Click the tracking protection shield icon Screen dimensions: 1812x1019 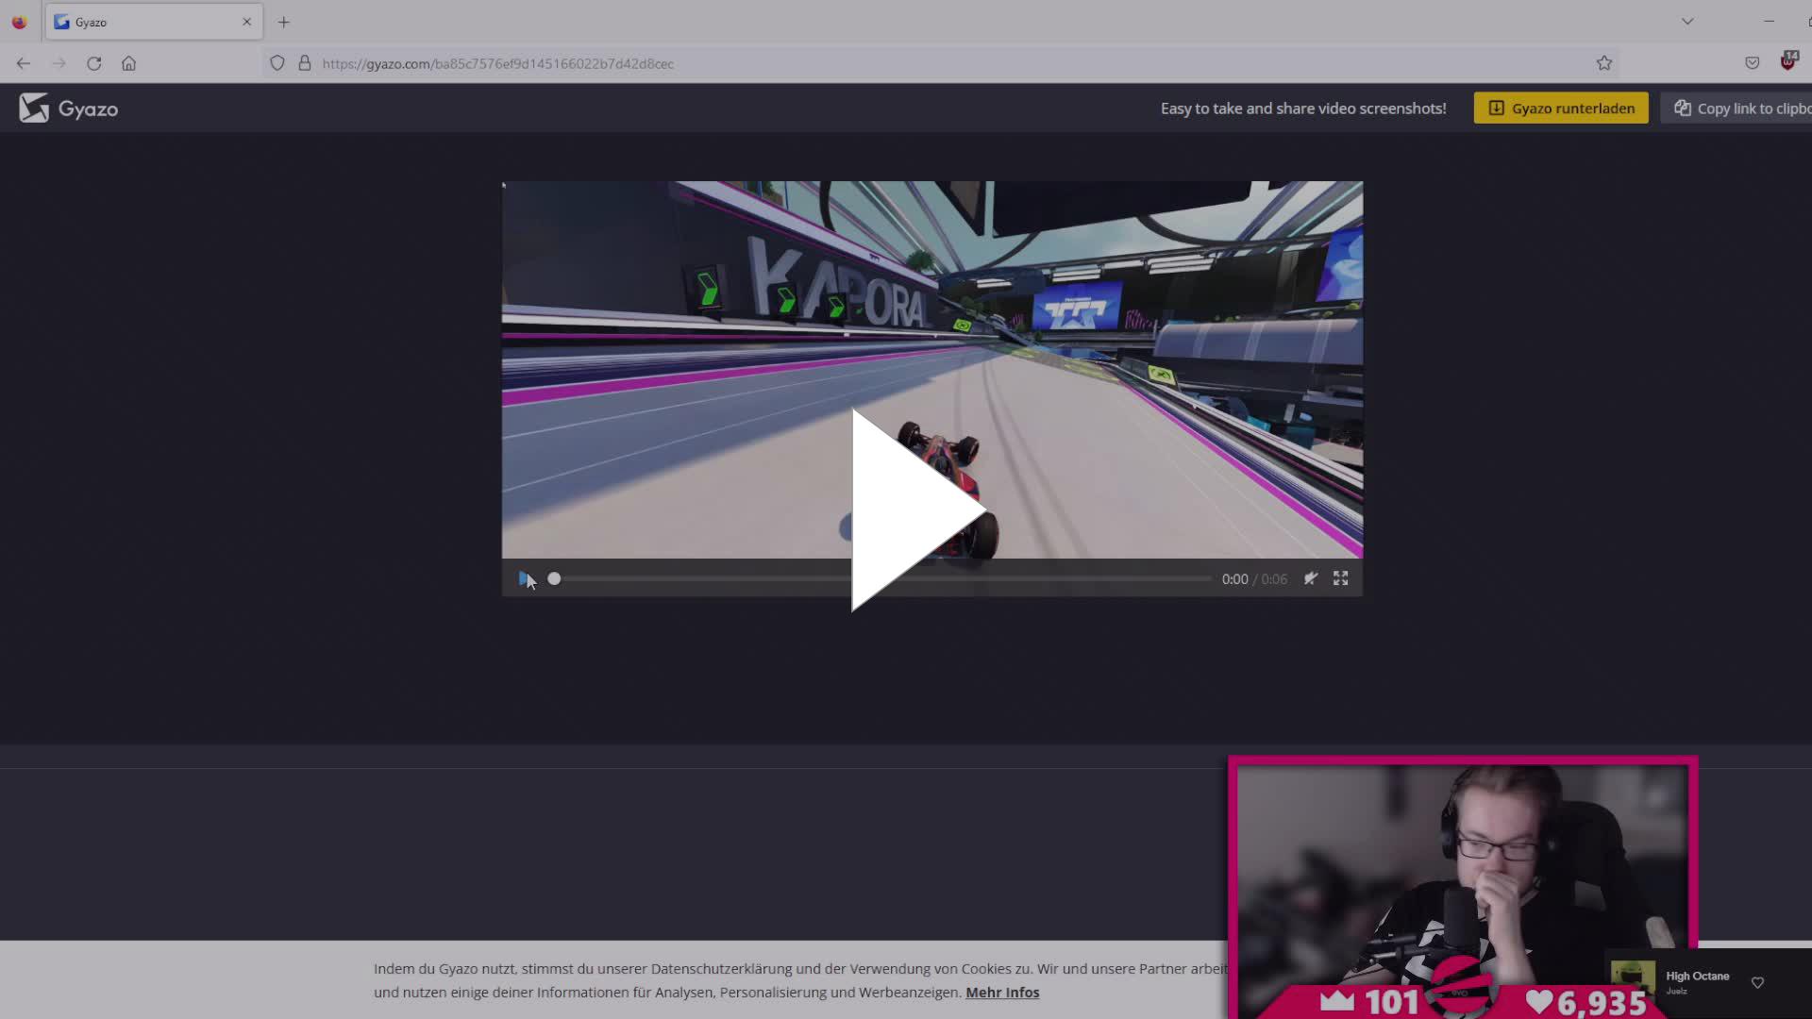277,62
